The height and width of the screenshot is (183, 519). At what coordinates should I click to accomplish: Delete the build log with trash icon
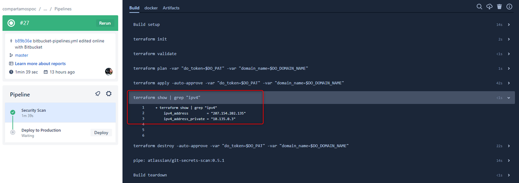tap(499, 7)
